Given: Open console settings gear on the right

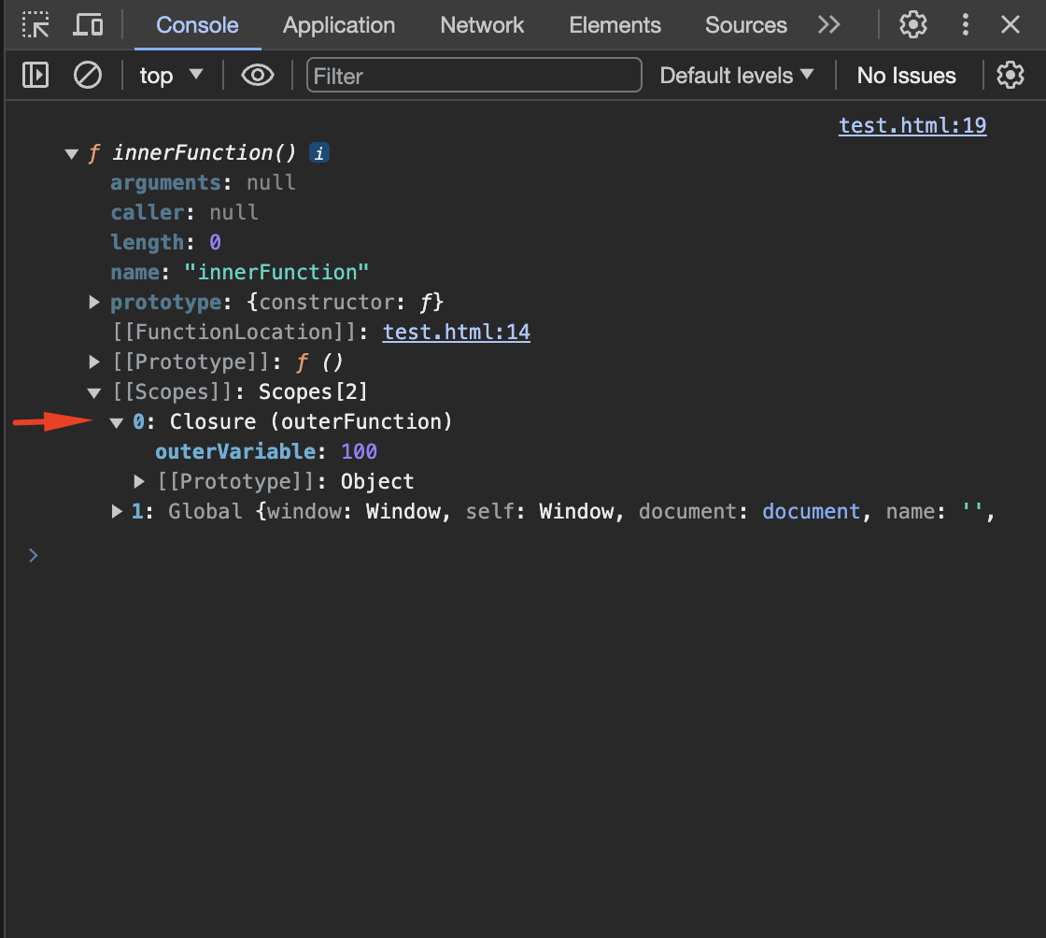Looking at the screenshot, I should 1011,75.
